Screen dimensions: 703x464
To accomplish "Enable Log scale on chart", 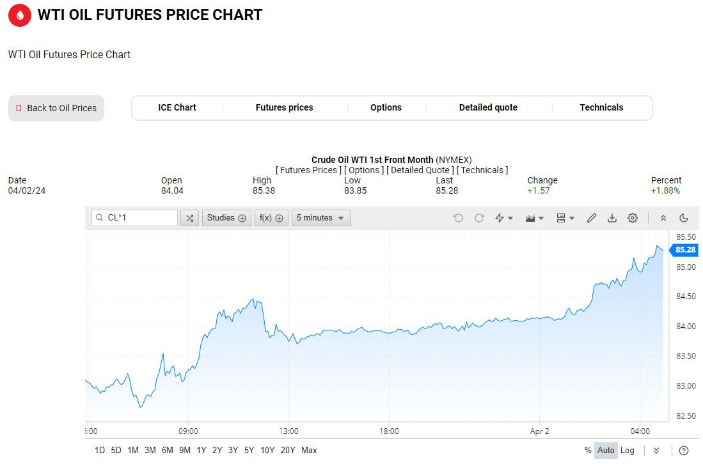I will 628,450.
